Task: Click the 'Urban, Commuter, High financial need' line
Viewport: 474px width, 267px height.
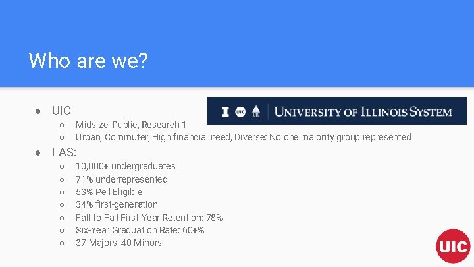Action: click(x=243, y=137)
